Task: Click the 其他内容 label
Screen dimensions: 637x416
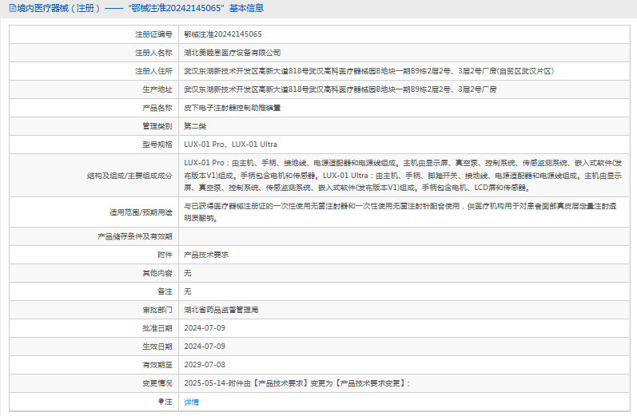Action: coord(157,273)
